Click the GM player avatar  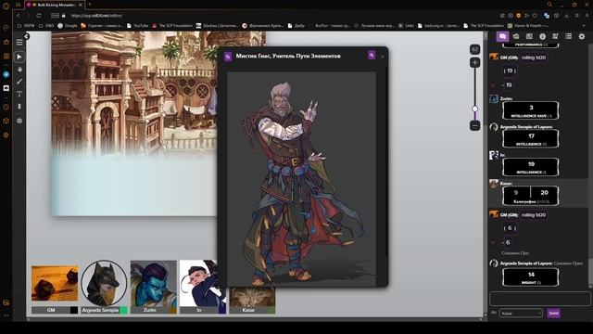tap(55, 283)
